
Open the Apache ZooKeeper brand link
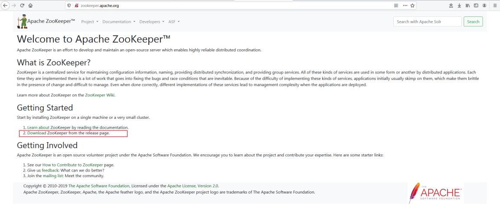51,21
